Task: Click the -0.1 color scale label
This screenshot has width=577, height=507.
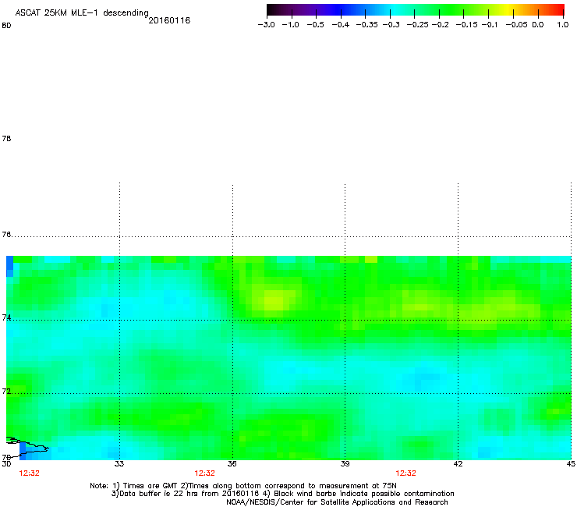Action: (x=490, y=25)
